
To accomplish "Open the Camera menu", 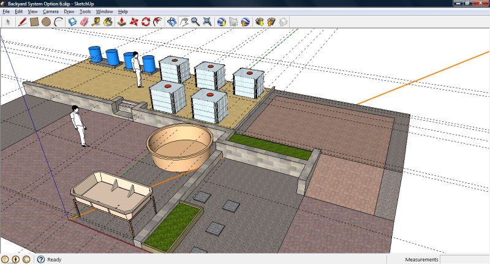I will tap(51, 11).
